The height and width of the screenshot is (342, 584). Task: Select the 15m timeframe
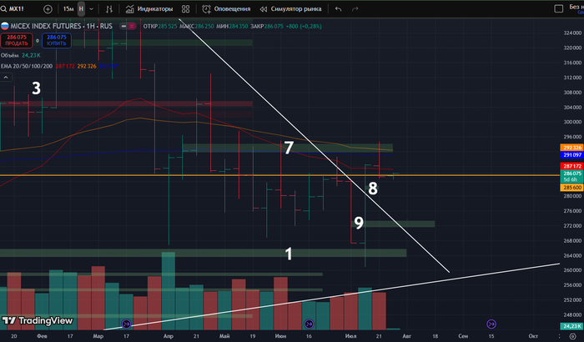[x=68, y=8]
